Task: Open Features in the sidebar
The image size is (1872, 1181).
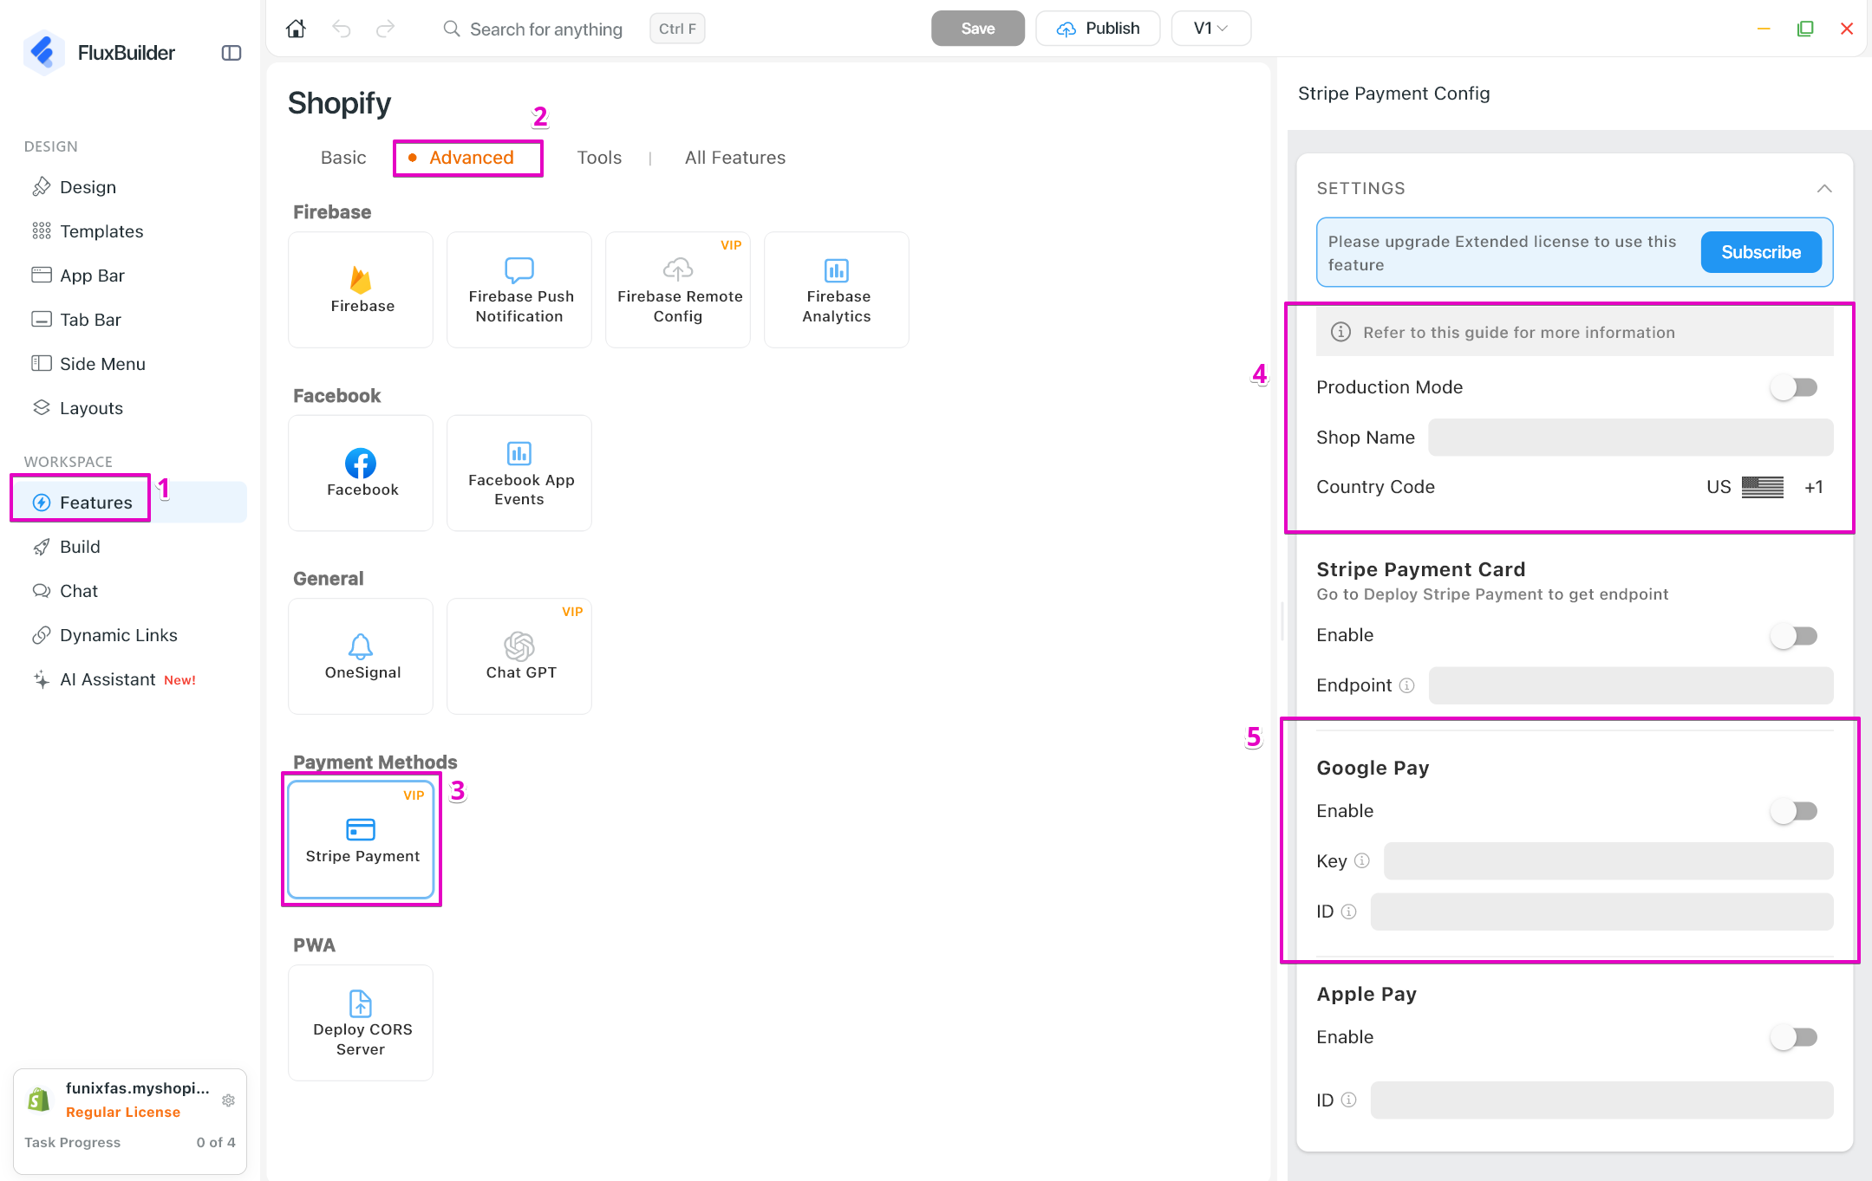Action: tap(130, 503)
